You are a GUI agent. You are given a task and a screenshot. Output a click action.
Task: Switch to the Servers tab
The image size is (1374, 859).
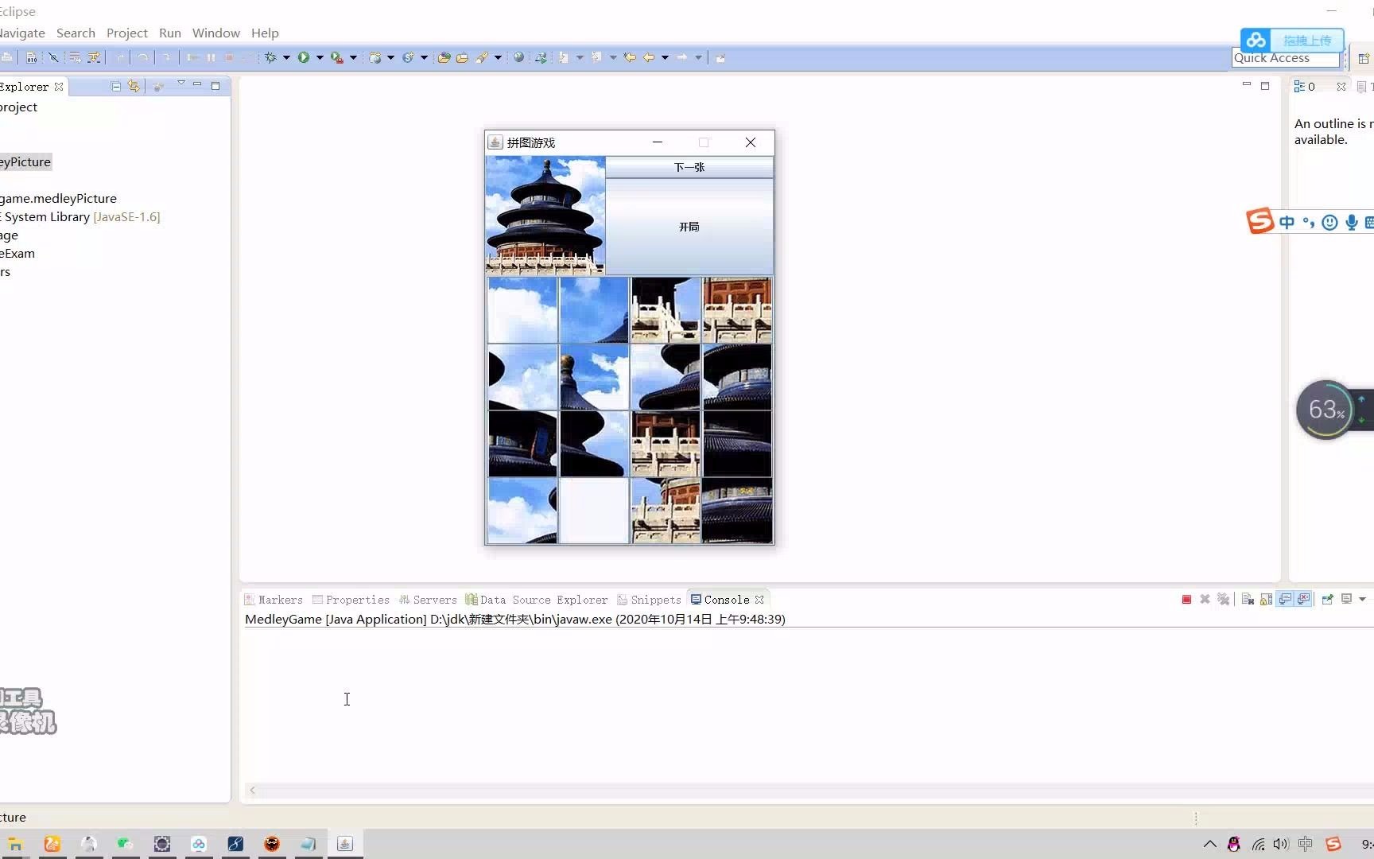click(434, 599)
